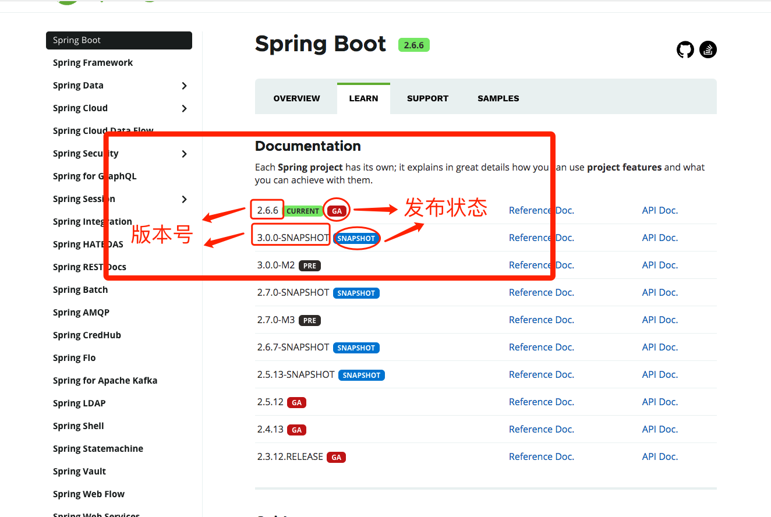771x517 pixels.
Task: Click the SNAPSHOT badge for 3.0.0-SNAPSHOT
Action: [356, 238]
